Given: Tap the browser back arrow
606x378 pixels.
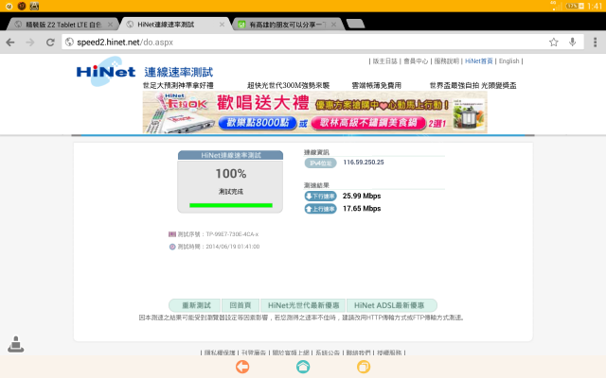Looking at the screenshot, I should coord(10,42).
